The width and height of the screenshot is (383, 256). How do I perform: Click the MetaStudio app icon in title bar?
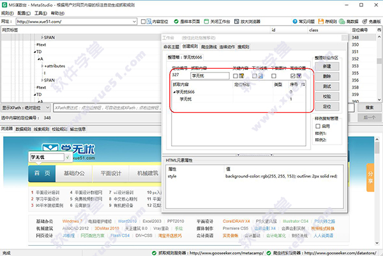[4, 4]
